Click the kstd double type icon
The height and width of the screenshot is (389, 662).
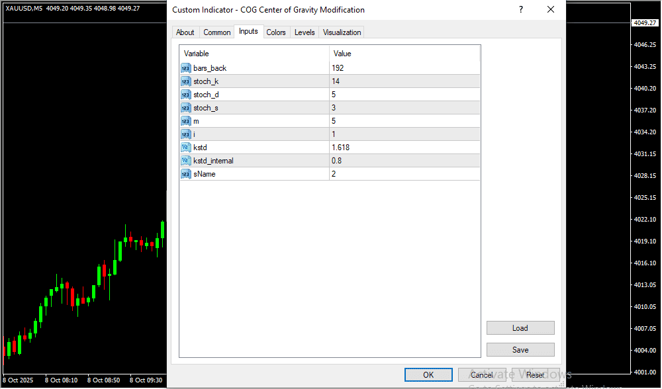click(x=185, y=148)
